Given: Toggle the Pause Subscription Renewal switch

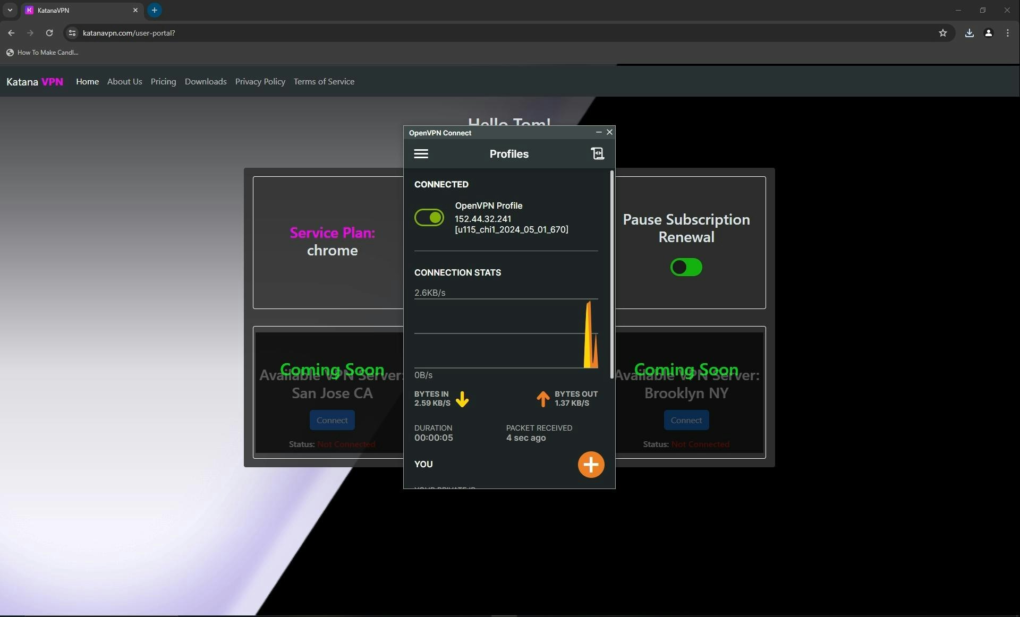Looking at the screenshot, I should coord(686,267).
